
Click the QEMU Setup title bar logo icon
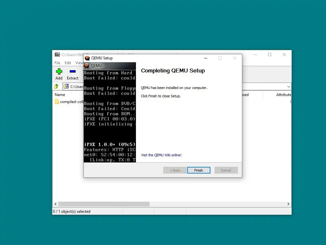coord(87,58)
